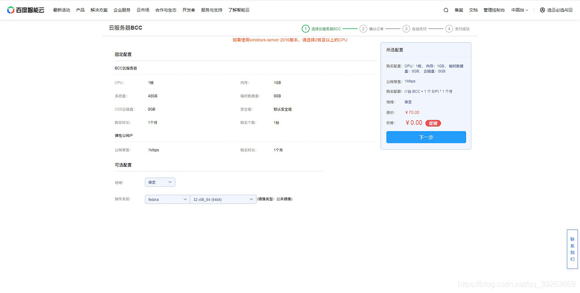The image size is (580, 293).
Task: Click the 内存 value 1GB
Action: click(277, 83)
